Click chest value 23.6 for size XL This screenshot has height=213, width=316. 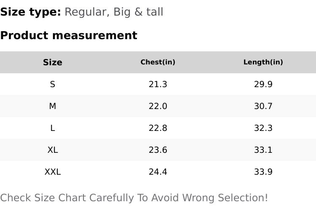(158, 150)
